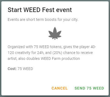Image resolution: width=110 pixels, height=97 pixels.
Task: Dismiss the dialog with CANCEL
Action: click(60, 88)
